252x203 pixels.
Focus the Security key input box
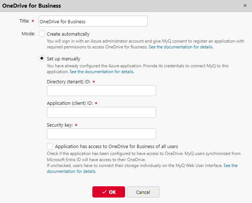coord(101,134)
